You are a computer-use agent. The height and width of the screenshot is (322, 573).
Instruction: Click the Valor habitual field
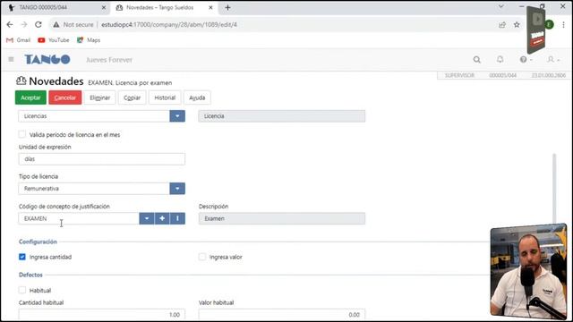(282, 314)
